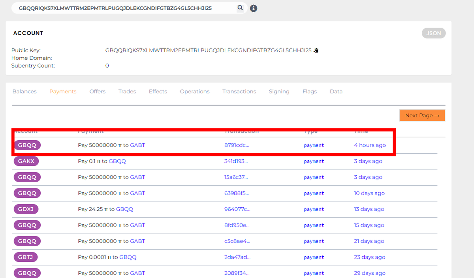
Task: Open the info circle icon
Action: (x=254, y=8)
